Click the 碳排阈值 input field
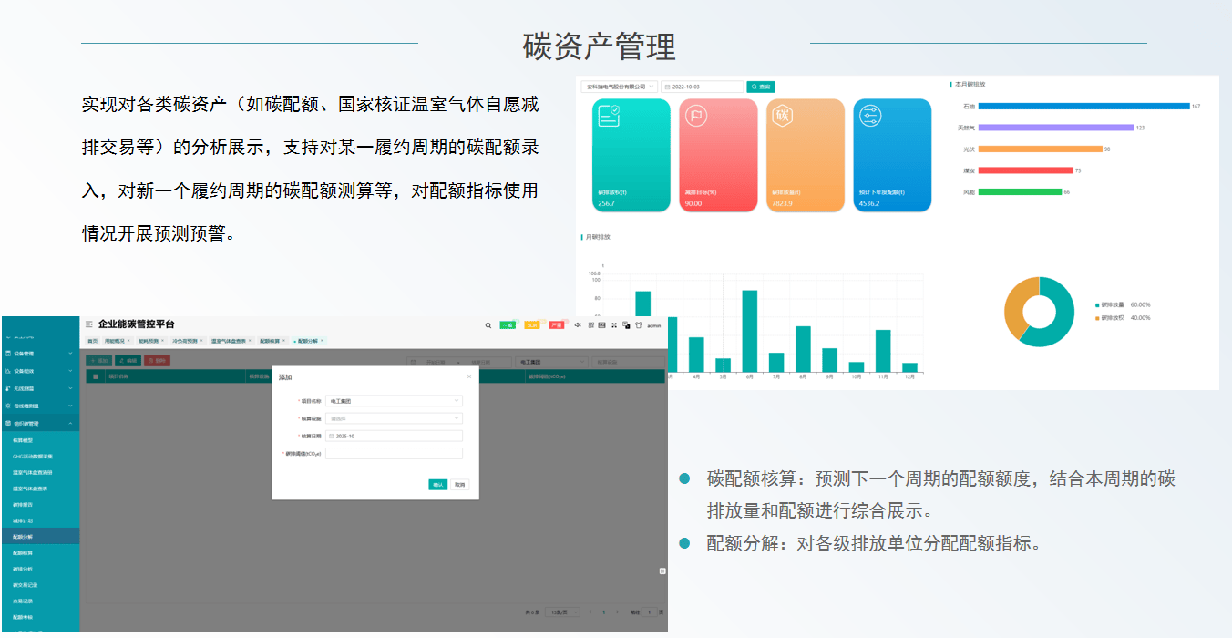This screenshot has height=638, width=1232. (394, 453)
